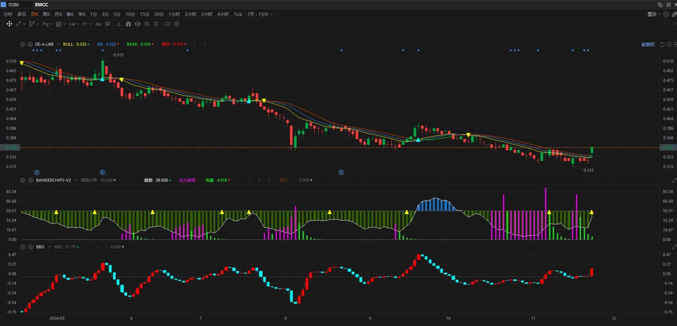Click the multi-window layout icon
The image size is (677, 326).
click(x=660, y=5)
